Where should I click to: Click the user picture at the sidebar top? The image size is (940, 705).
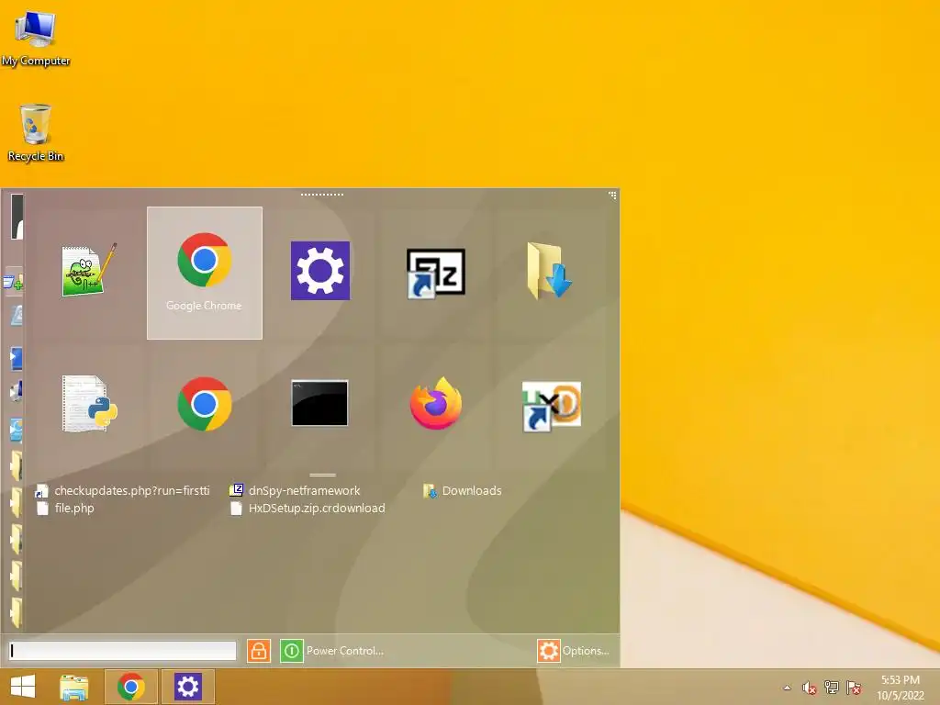coord(17,217)
